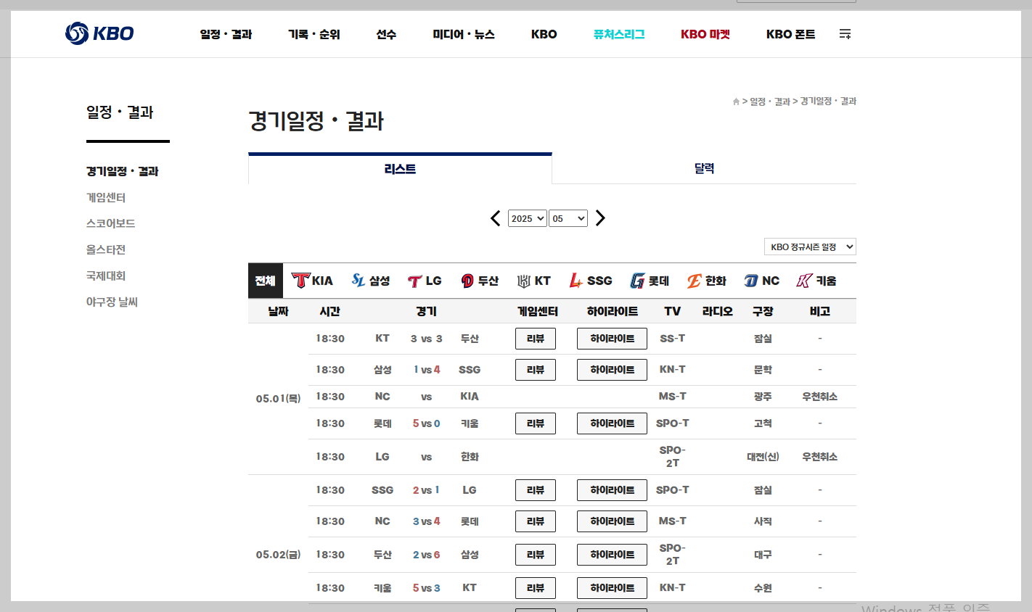Filter schedule by 롯데 team logo
Screen dimensions: 1032x612
point(650,281)
